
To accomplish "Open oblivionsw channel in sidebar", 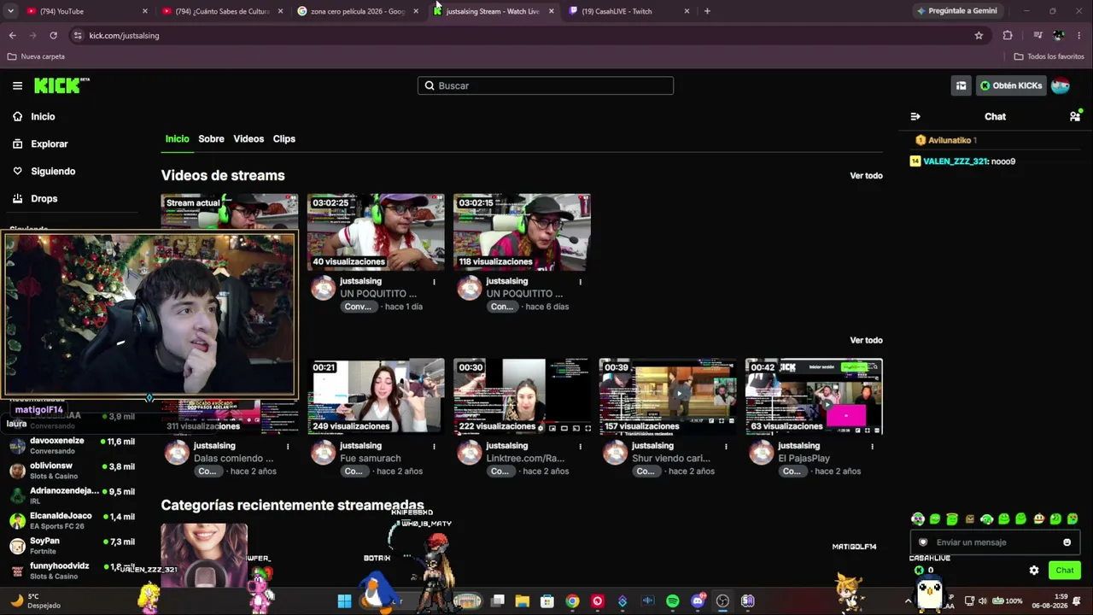I will (72, 470).
